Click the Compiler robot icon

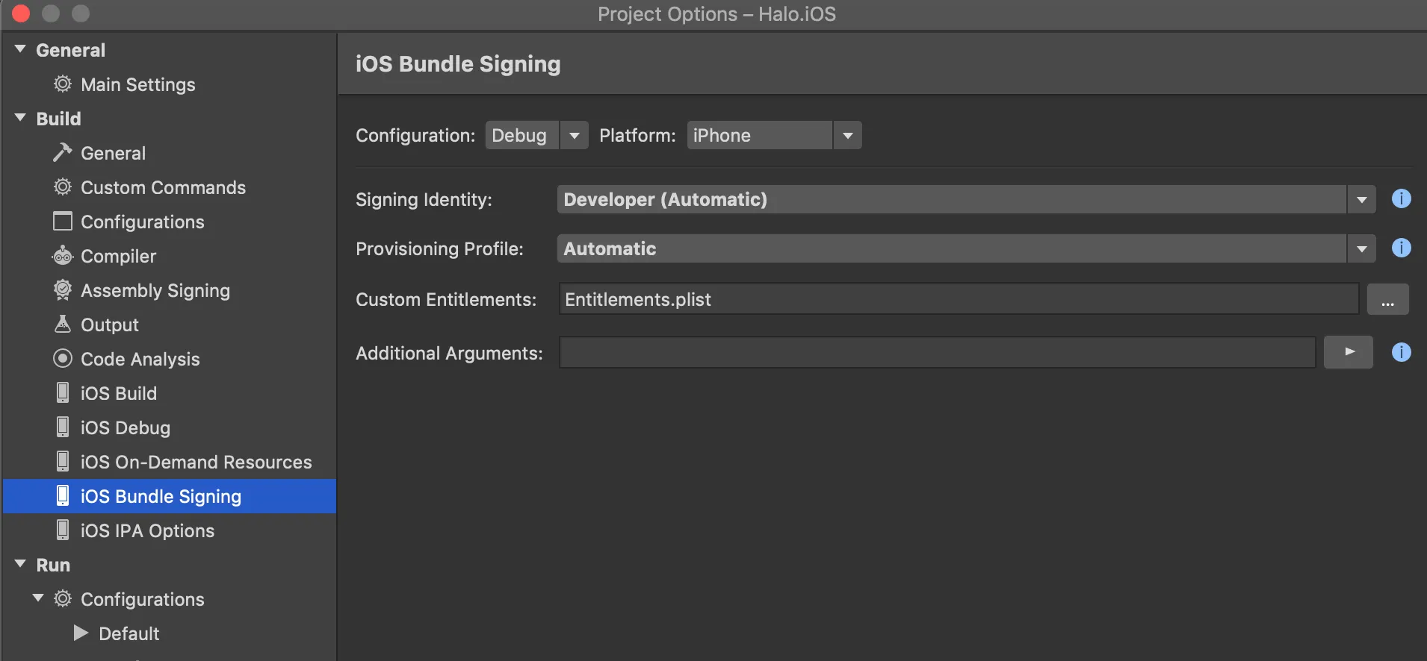click(x=63, y=256)
